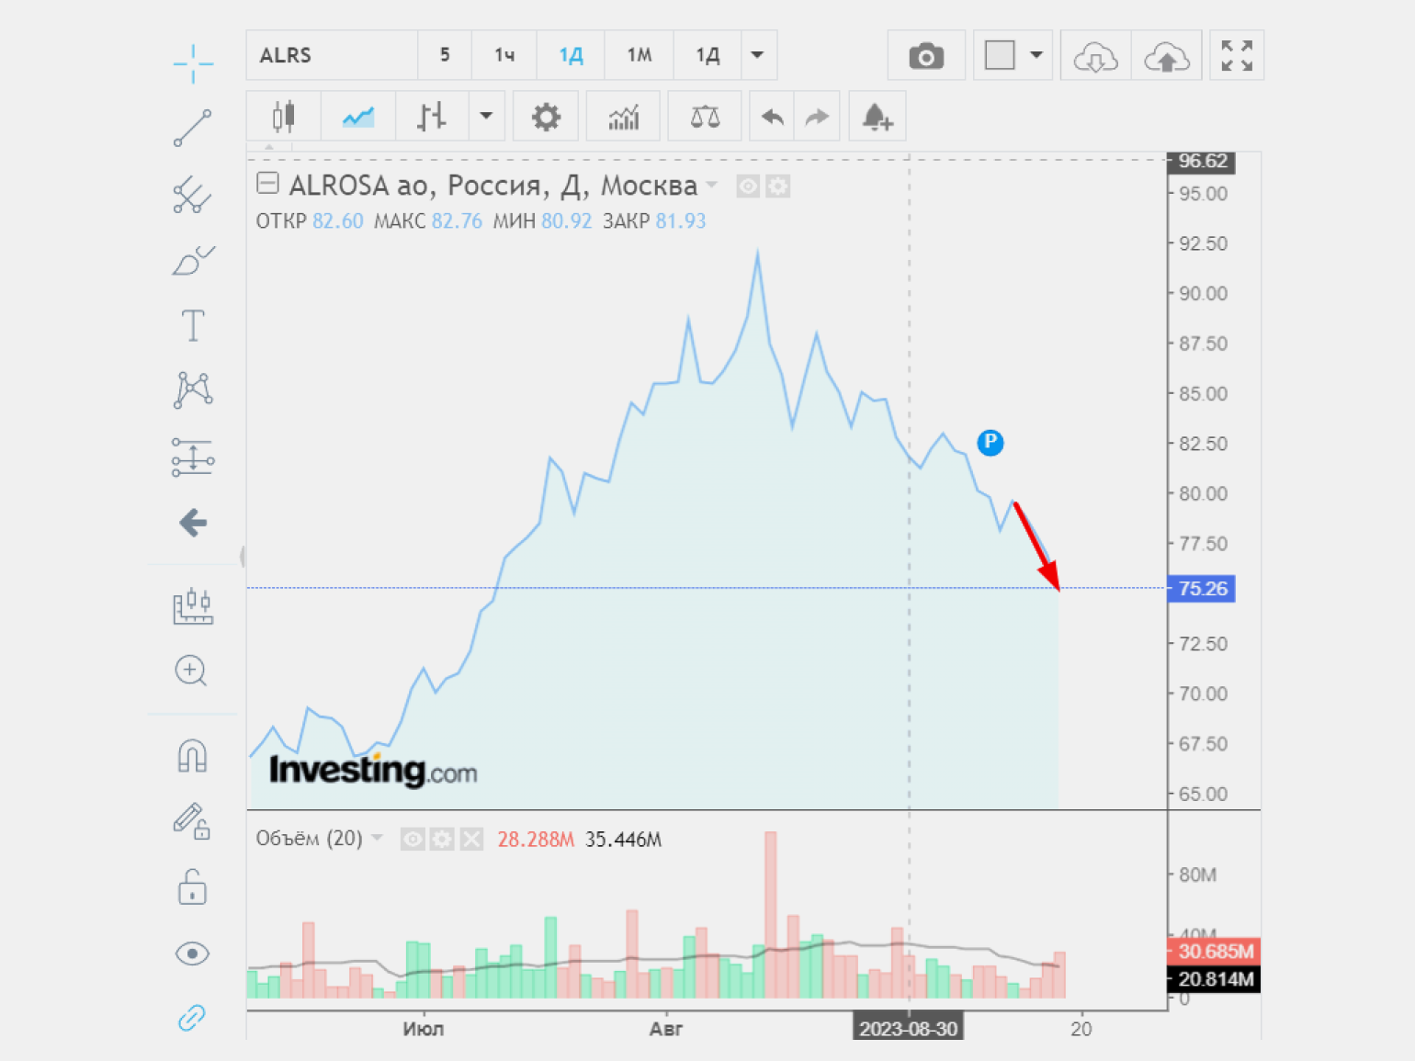
Task: Undo the last chart action
Action: click(x=772, y=117)
